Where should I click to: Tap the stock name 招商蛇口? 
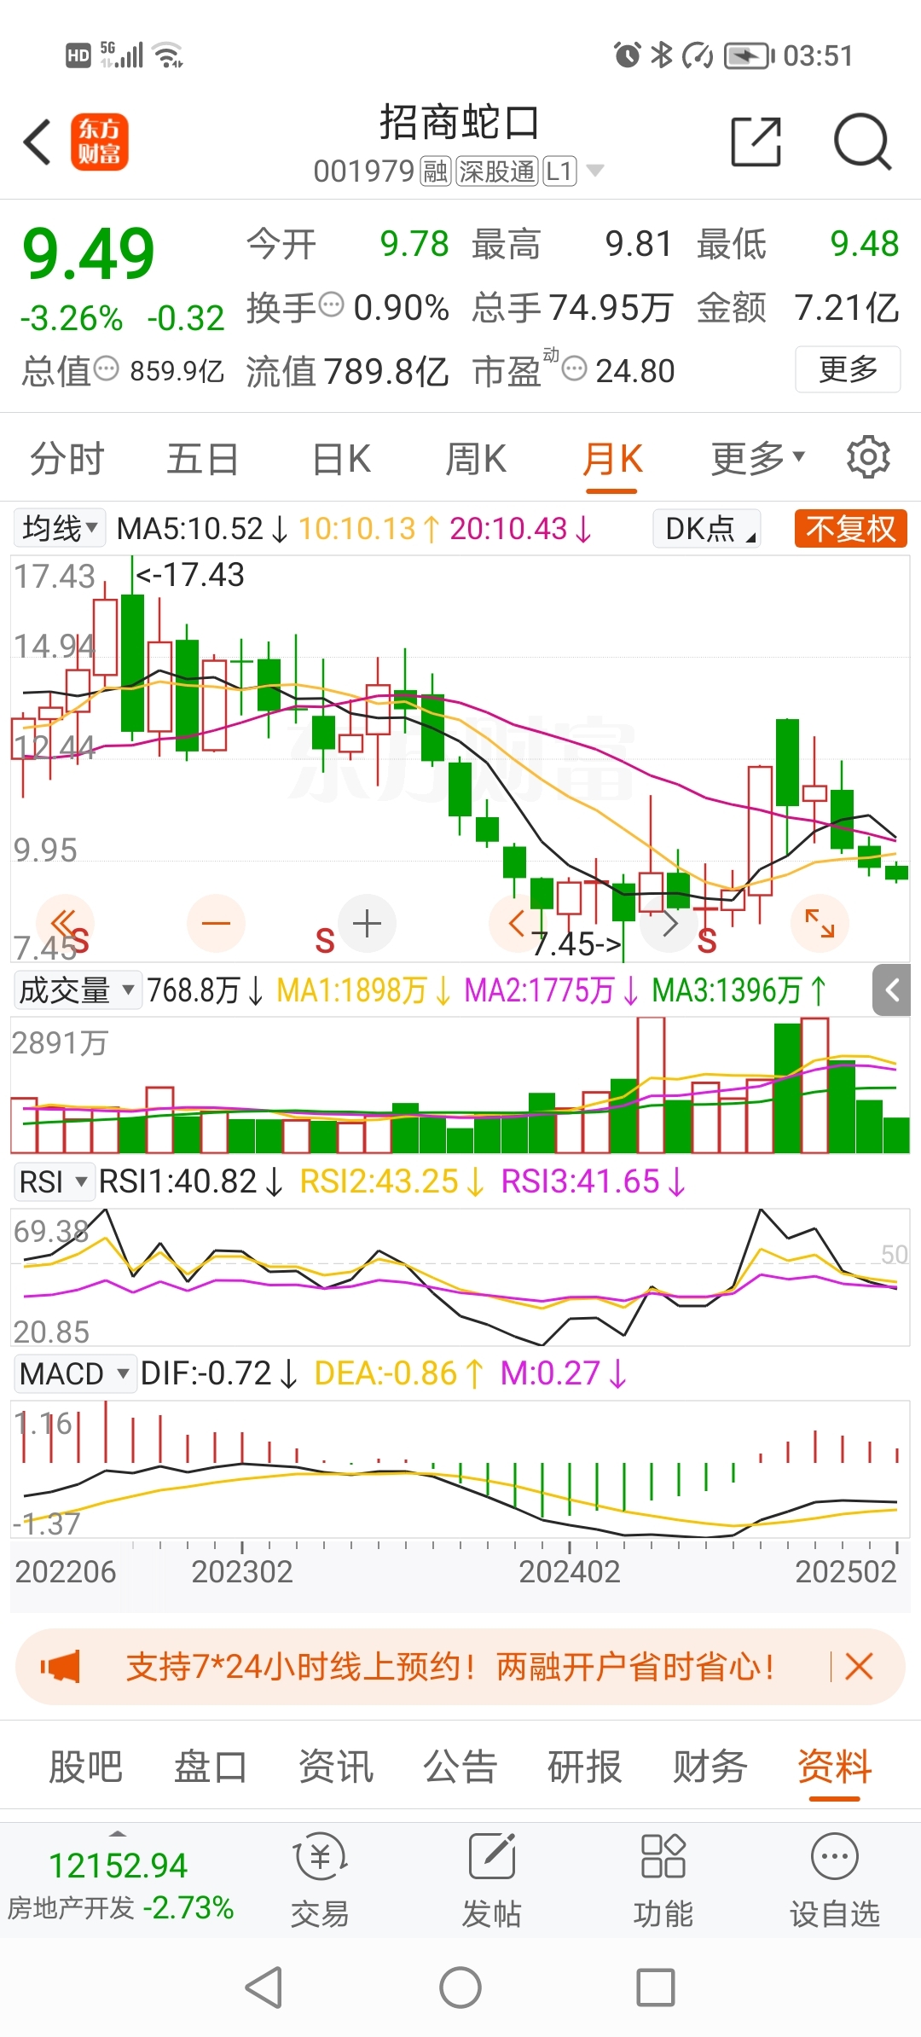click(460, 122)
